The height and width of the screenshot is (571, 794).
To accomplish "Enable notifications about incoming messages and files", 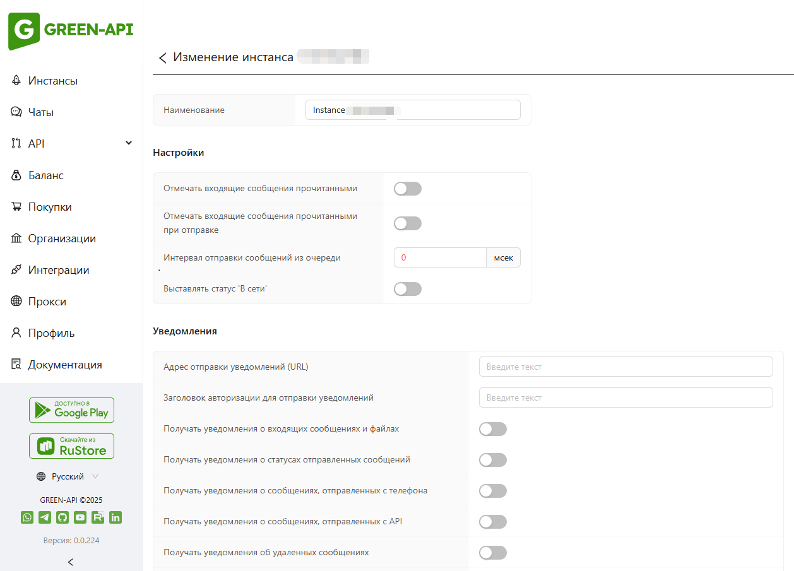I will tap(492, 429).
